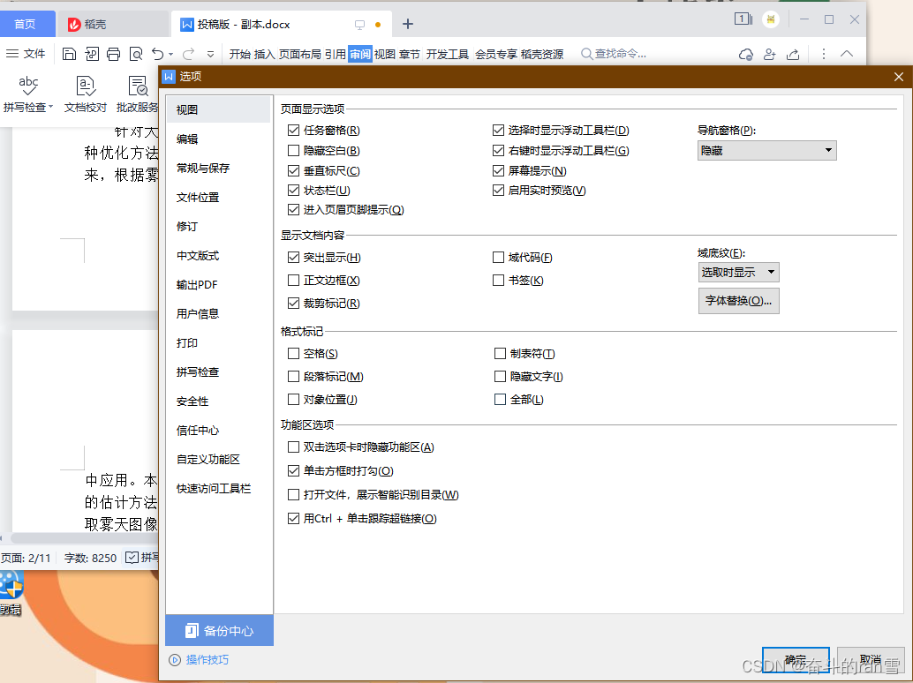The width and height of the screenshot is (913, 683).
Task: Switch to the 视图 ribbon tab
Action: point(385,54)
